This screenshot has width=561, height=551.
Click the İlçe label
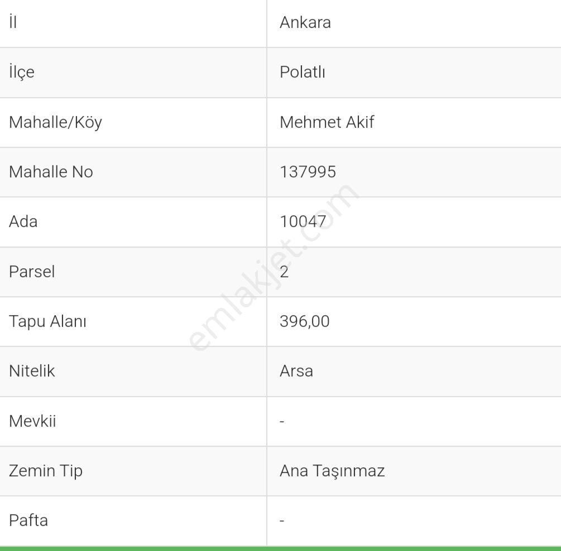click(22, 72)
